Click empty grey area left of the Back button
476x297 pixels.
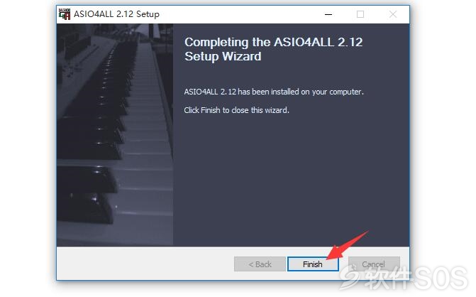point(145,264)
